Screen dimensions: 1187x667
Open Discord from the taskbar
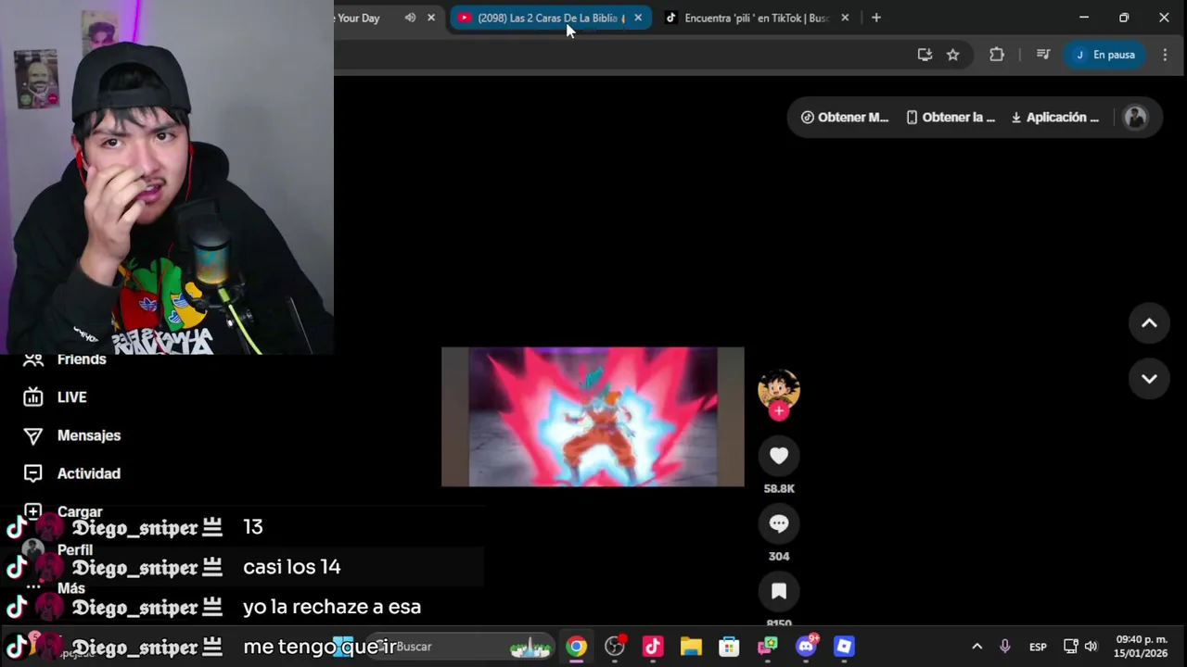[x=806, y=647]
